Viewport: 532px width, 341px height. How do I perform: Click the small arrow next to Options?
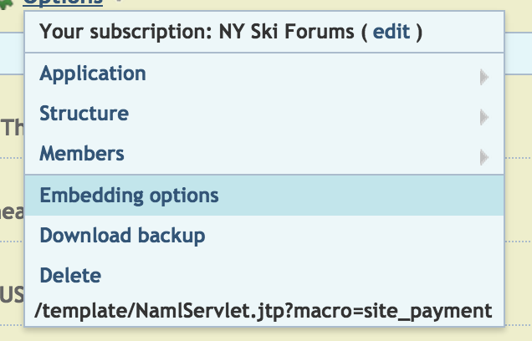(119, 3)
